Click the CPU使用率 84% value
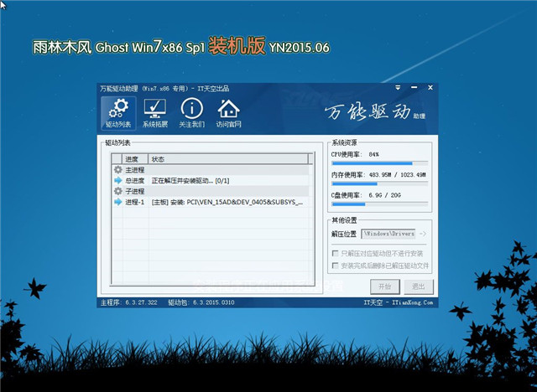Image resolution: width=537 pixels, height=392 pixels. point(373,154)
